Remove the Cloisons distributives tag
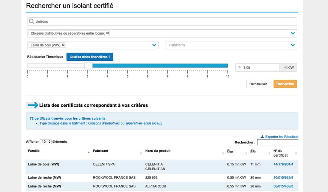 [108, 33]
